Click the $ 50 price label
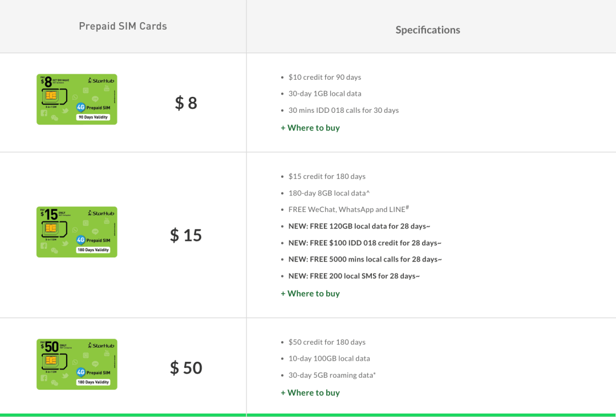The width and height of the screenshot is (616, 417). [186, 368]
